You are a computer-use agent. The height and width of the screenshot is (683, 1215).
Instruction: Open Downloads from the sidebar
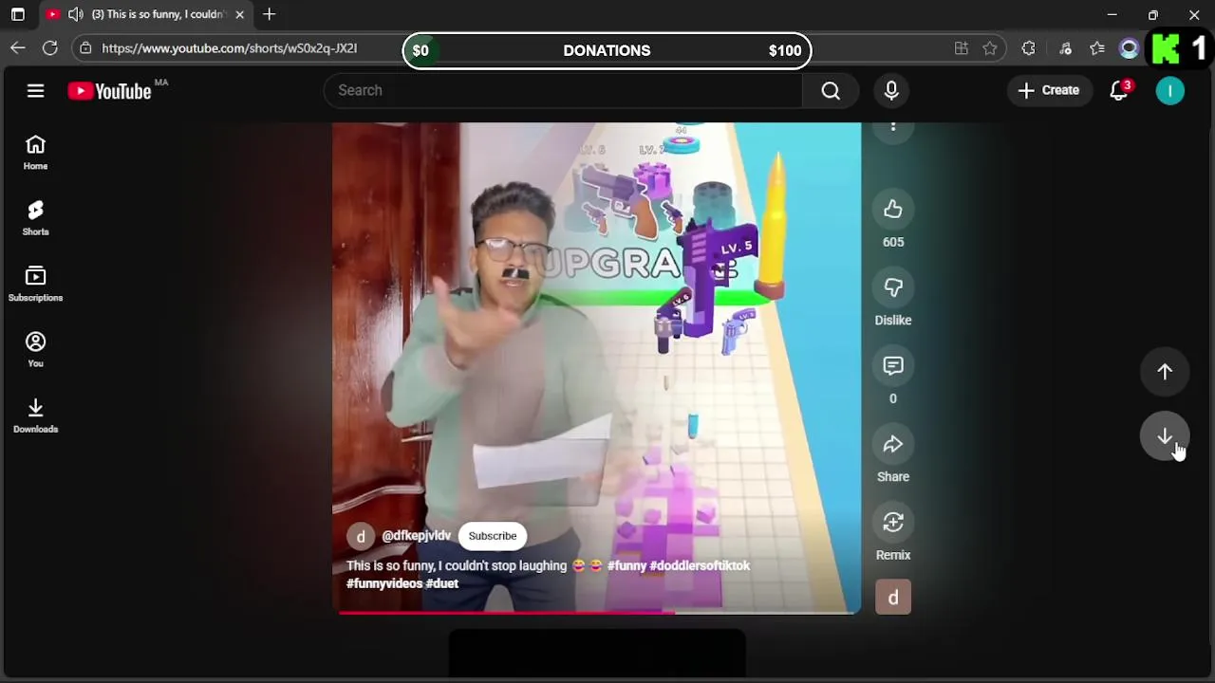pos(35,415)
